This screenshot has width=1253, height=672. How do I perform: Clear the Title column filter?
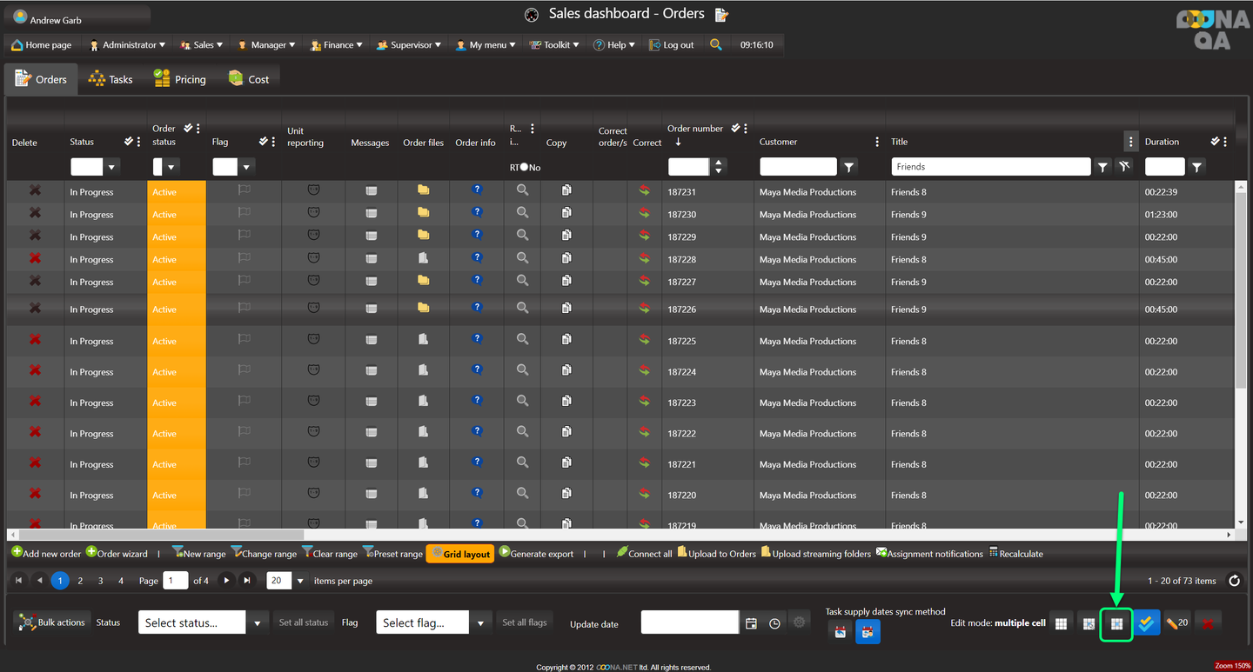[1124, 167]
